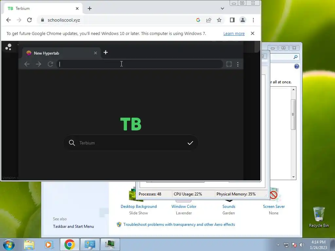Close the Terbium Chrome tab
Image resolution: width=335 pixels, height=251 pixels.
coord(77,8)
